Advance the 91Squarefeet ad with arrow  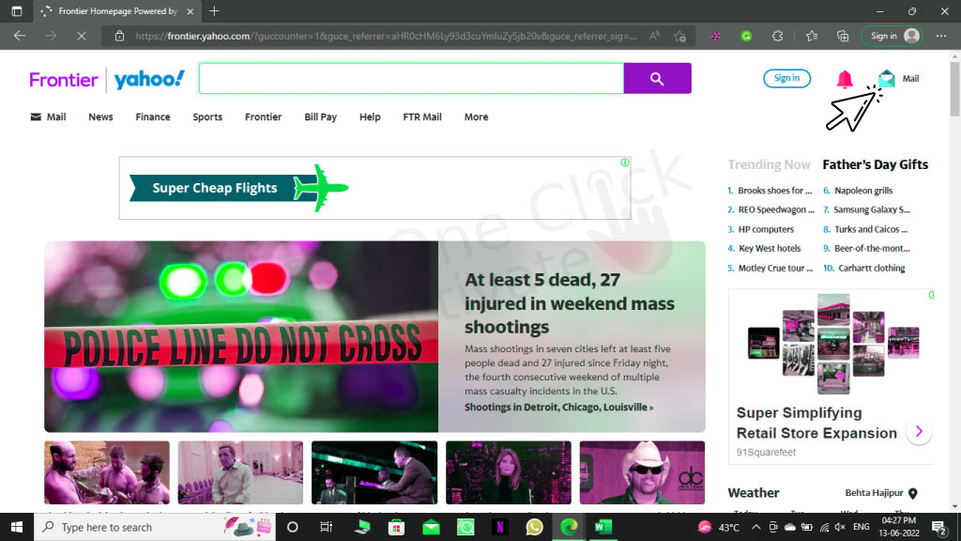coord(919,431)
